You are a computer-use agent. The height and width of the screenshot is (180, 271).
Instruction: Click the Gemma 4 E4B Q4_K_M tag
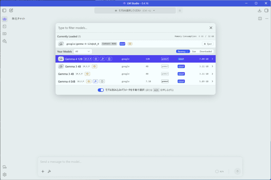point(81,81)
